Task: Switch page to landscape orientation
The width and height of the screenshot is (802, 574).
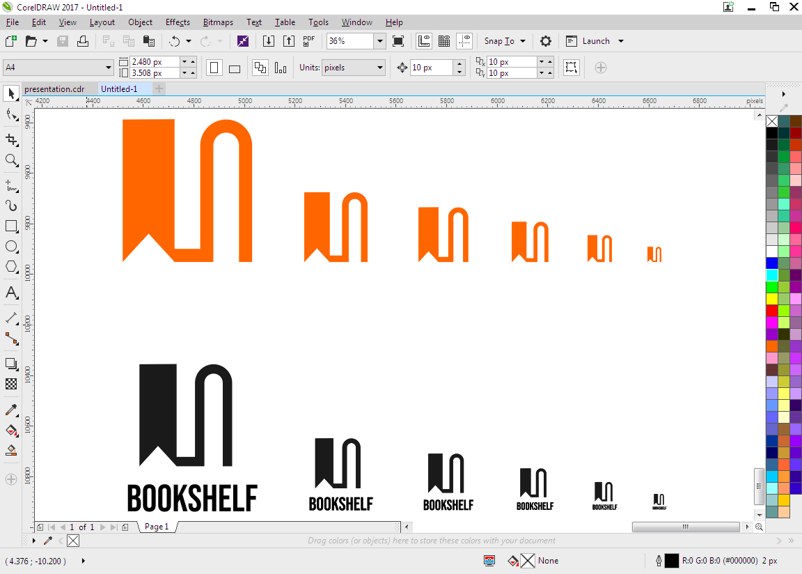Action: tap(235, 68)
